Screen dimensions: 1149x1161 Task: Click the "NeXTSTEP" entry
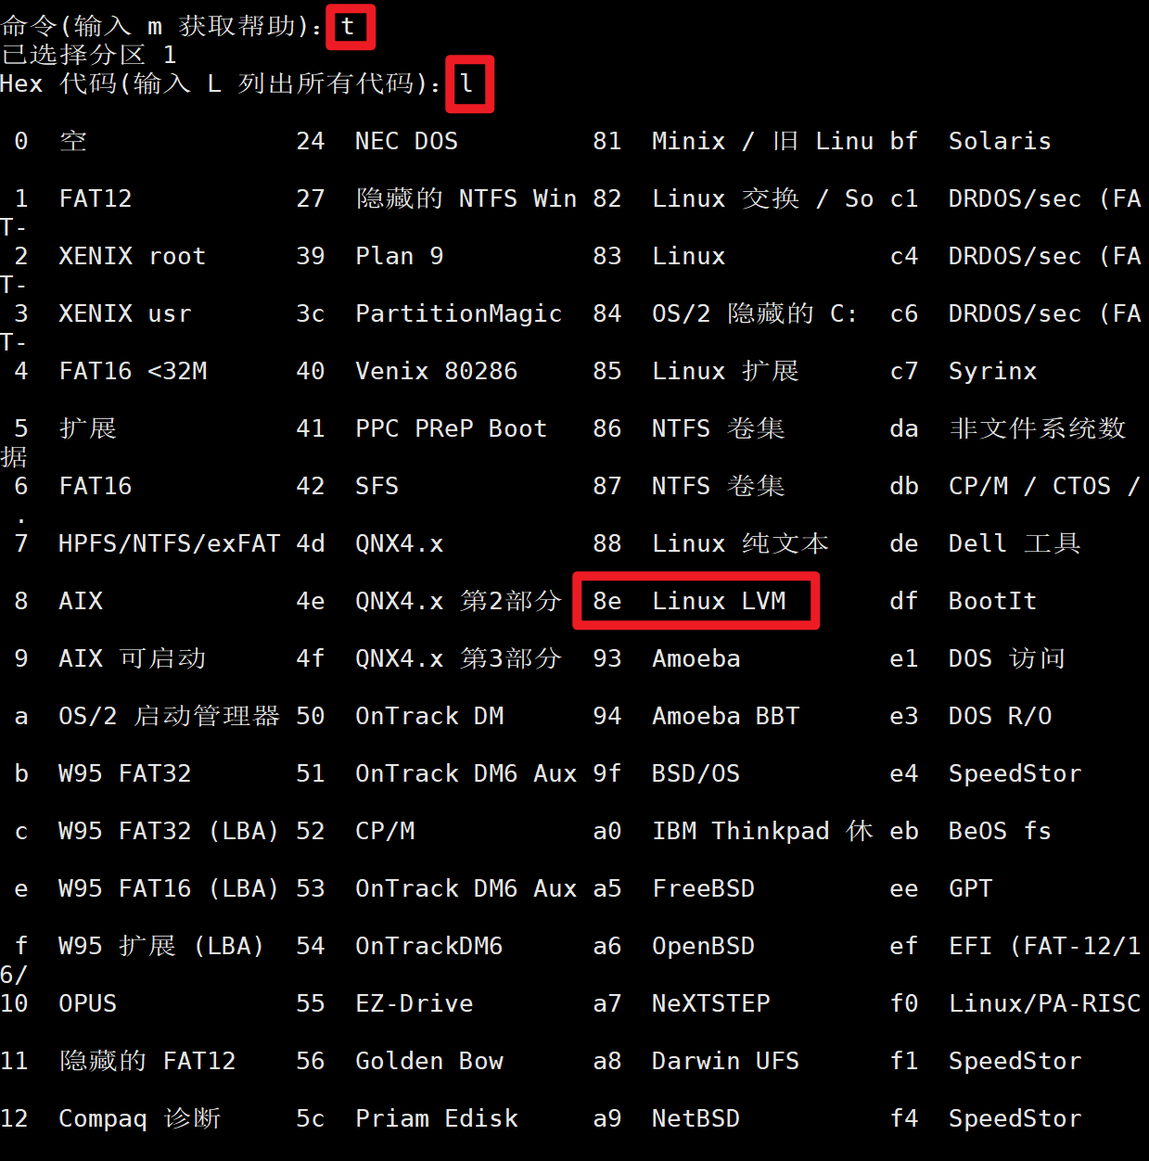(711, 1003)
